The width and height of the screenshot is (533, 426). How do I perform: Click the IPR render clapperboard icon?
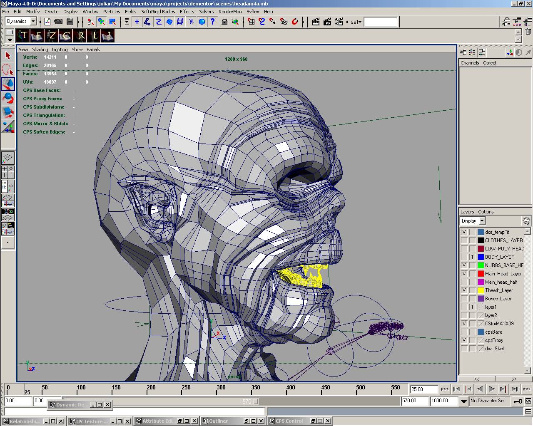point(327,22)
